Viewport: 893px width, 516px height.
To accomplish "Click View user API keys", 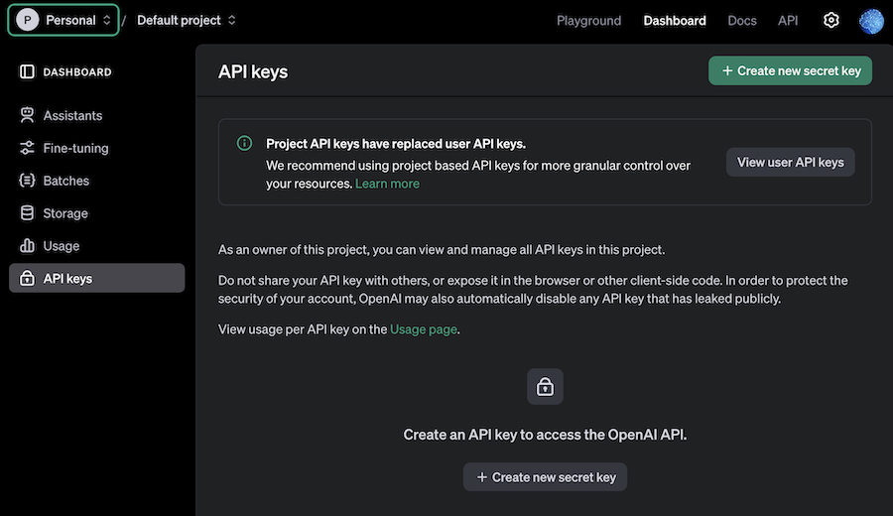I will point(790,163).
